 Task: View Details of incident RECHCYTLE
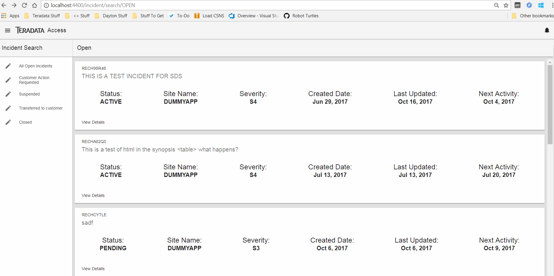point(93,269)
